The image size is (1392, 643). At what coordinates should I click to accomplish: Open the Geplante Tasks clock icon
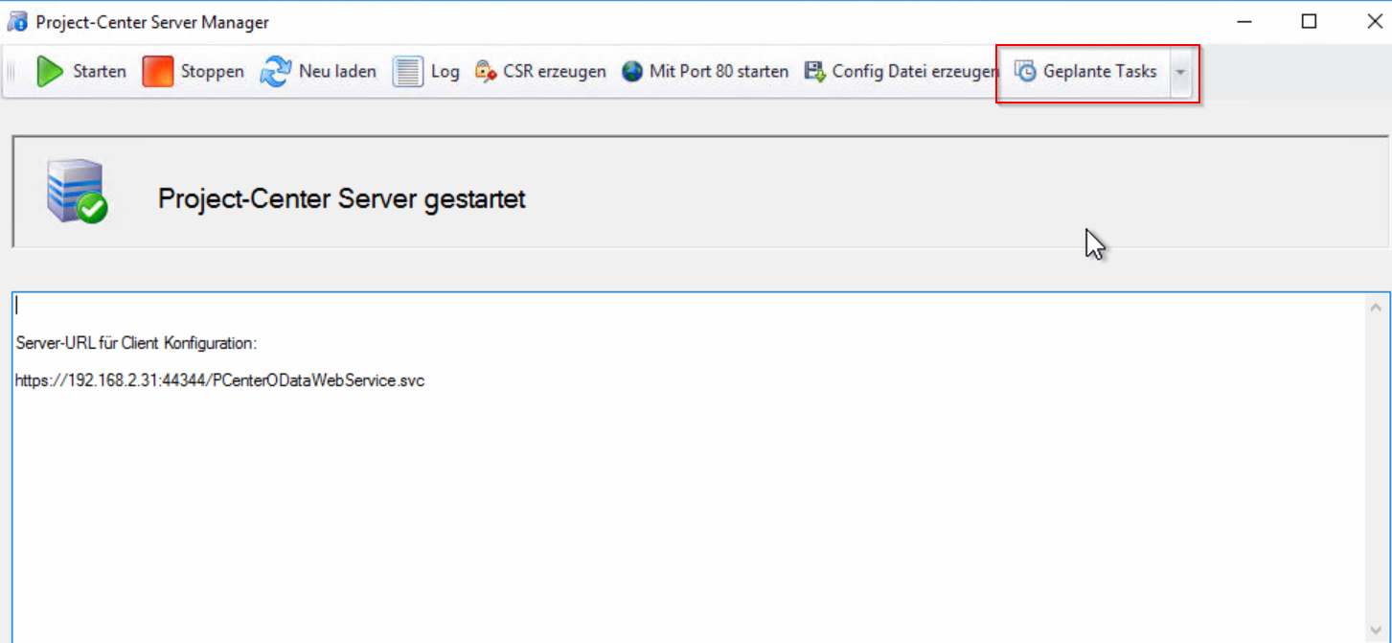point(1026,72)
